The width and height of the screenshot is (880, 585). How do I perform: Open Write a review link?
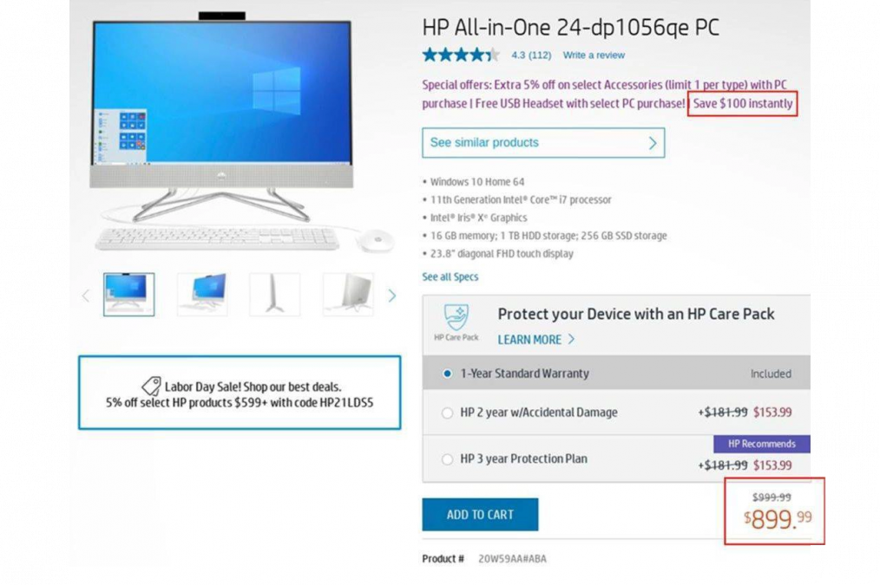[594, 55]
